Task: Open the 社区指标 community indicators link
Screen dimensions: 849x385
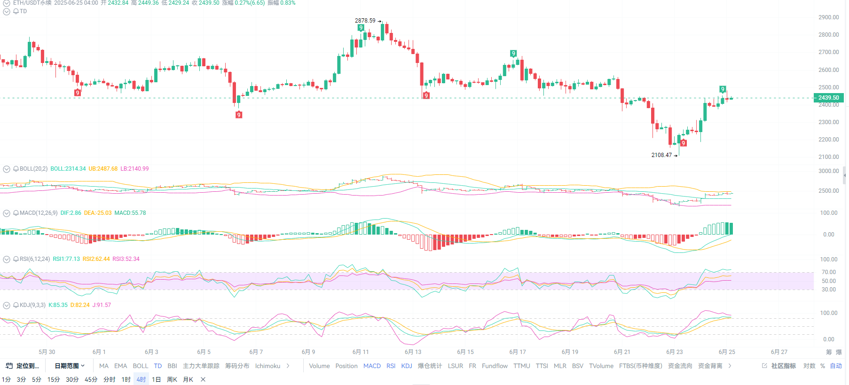Action: (x=783, y=366)
